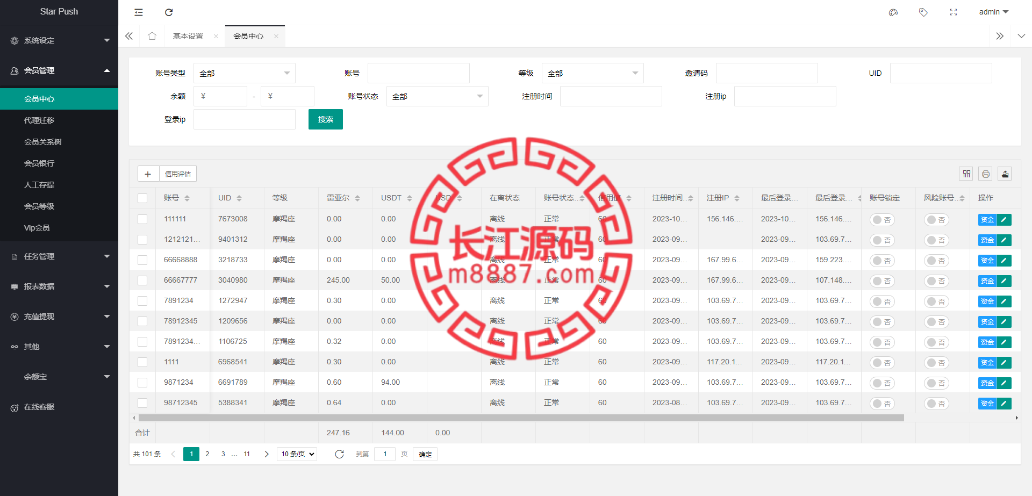Click the green 搜索 button
Image resolution: width=1032 pixels, height=496 pixels.
[326, 119]
